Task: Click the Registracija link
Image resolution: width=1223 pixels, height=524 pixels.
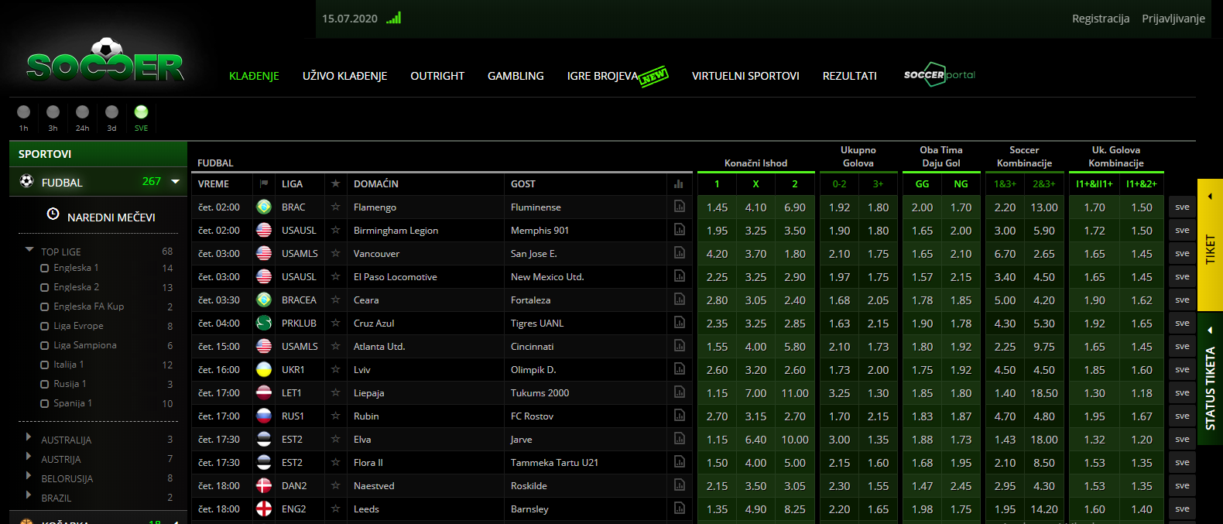Action: tap(1101, 19)
